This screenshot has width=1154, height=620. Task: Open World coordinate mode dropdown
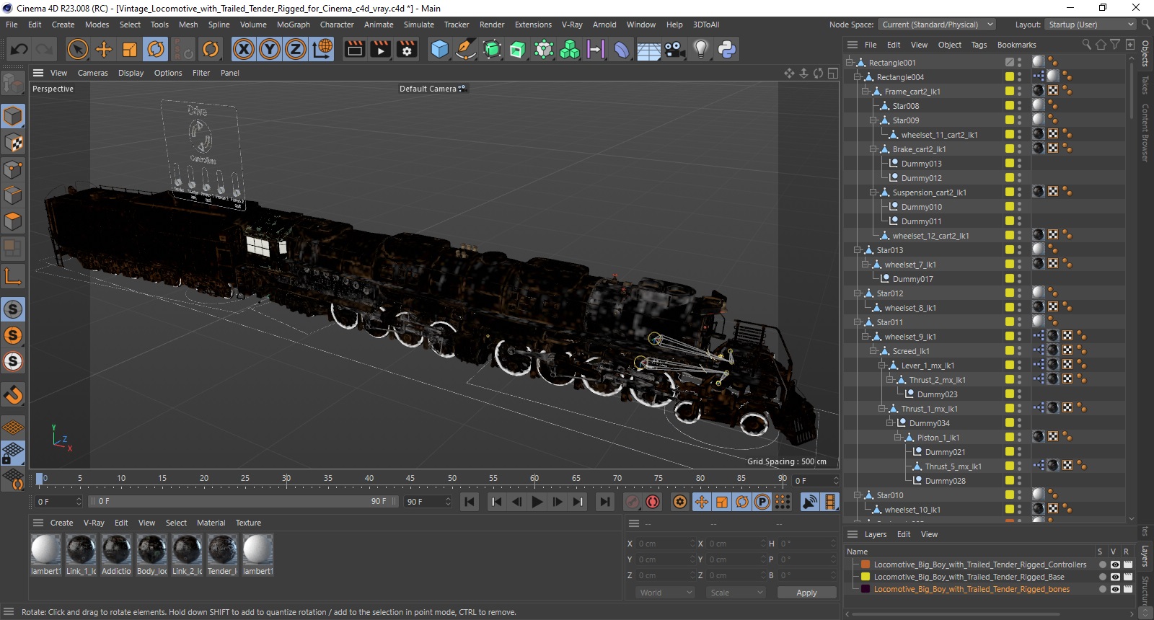click(666, 593)
